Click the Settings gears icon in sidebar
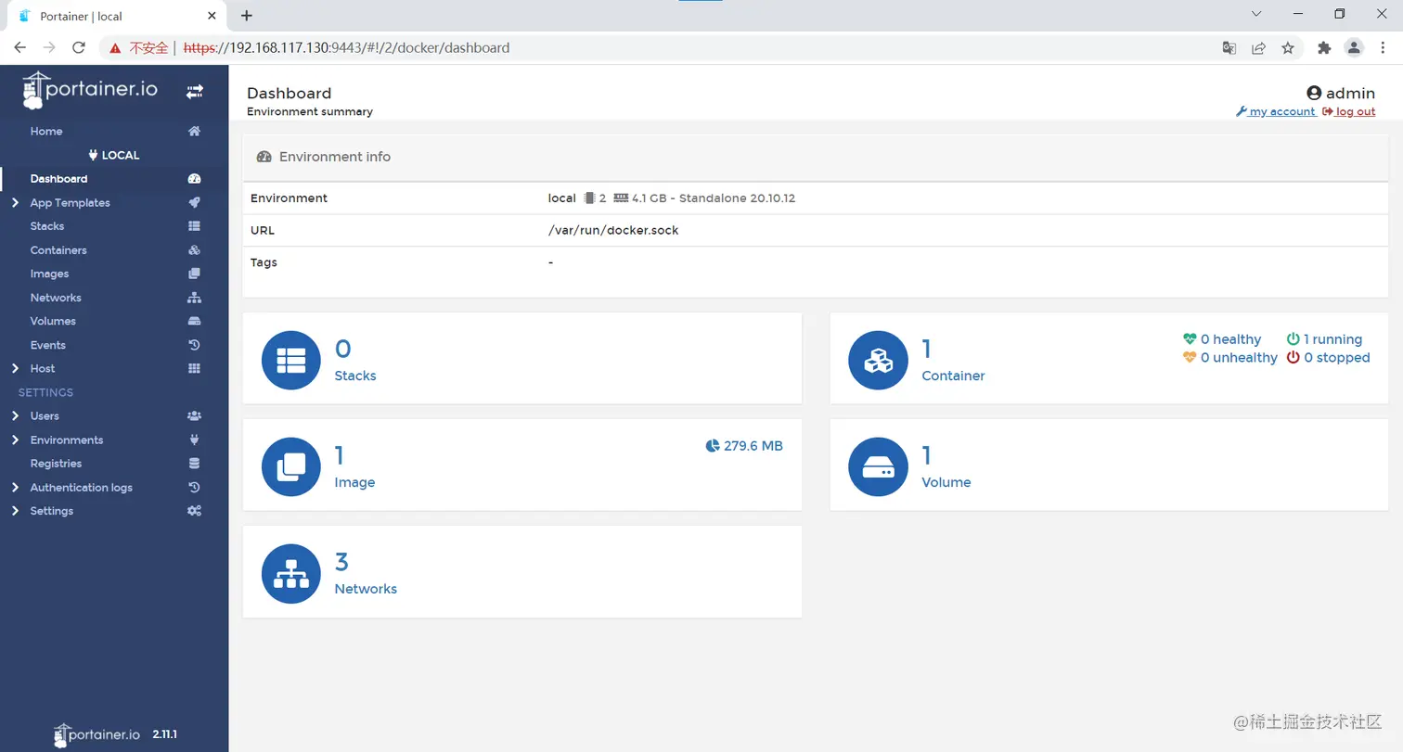Screen dimensions: 1403x752 tap(194, 511)
